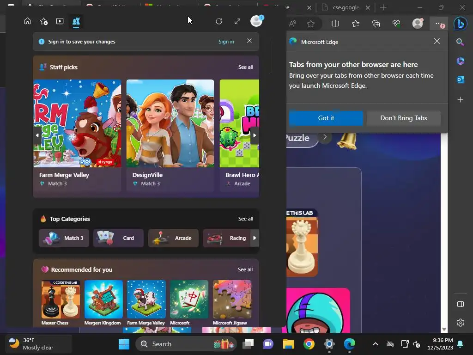Open Bing Copilot sidebar button
473x355 pixels.
click(461, 24)
